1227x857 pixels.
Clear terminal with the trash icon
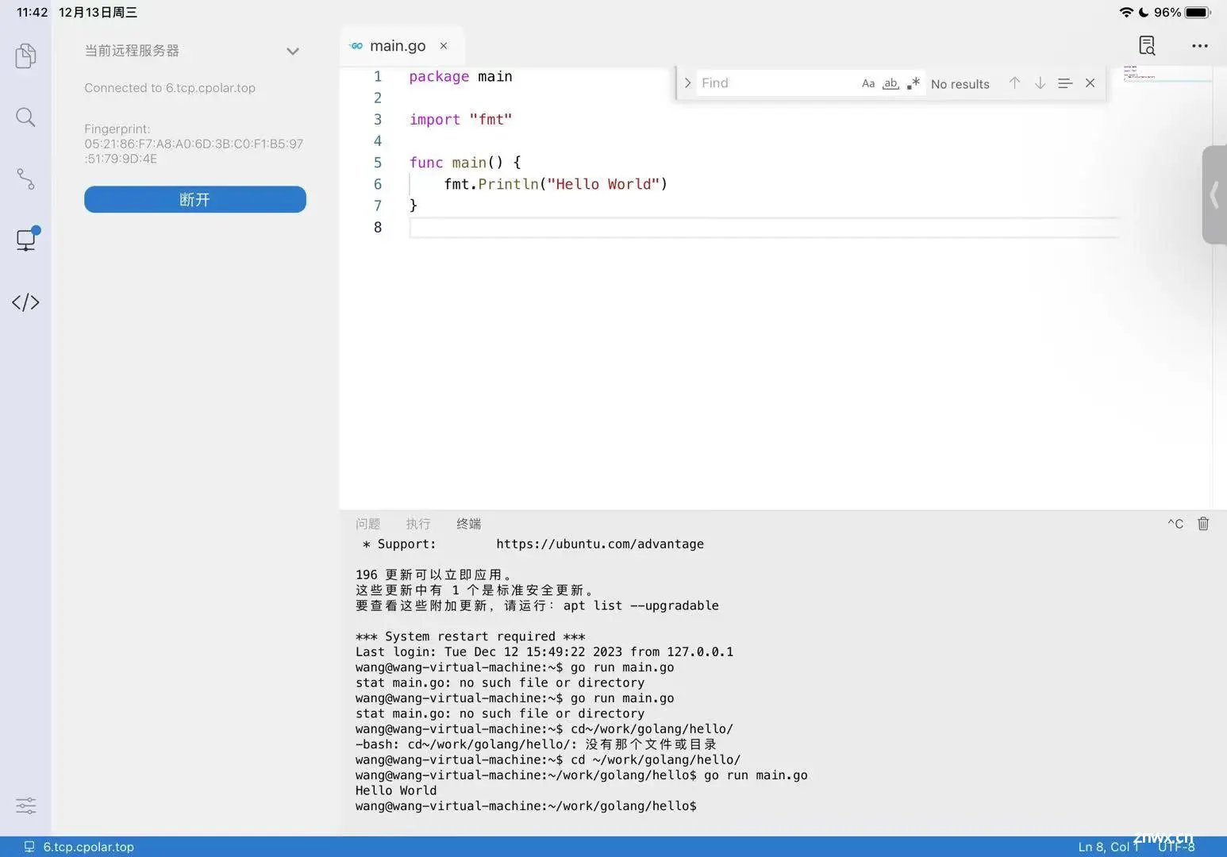point(1203,523)
